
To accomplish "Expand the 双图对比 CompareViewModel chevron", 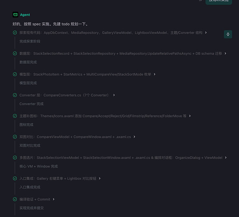I will click(134, 137).
